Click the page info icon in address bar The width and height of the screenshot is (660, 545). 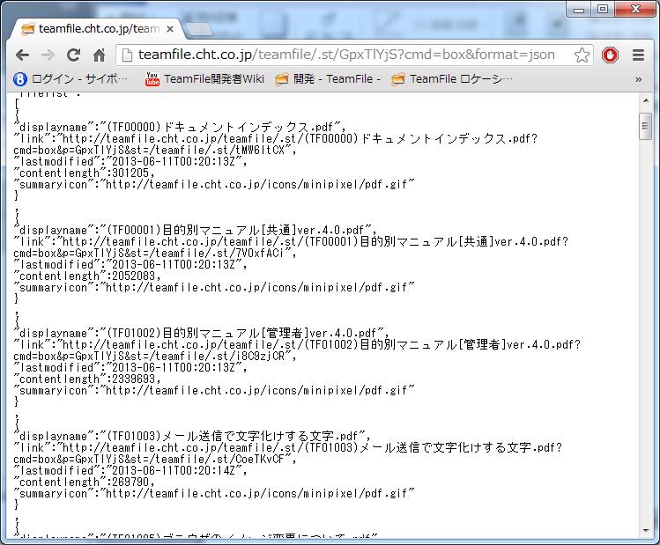[x=127, y=55]
